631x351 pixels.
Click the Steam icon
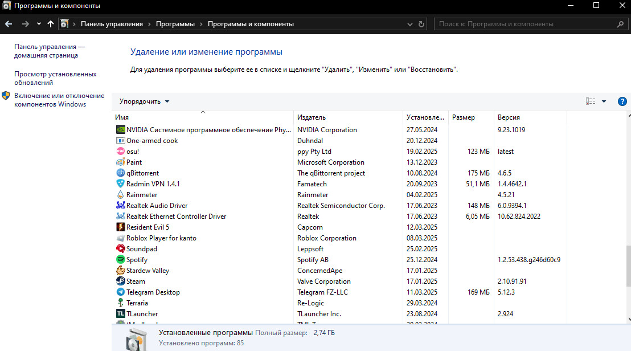click(120, 281)
